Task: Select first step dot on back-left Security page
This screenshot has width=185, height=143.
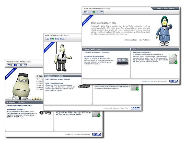Action: pos(12,65)
